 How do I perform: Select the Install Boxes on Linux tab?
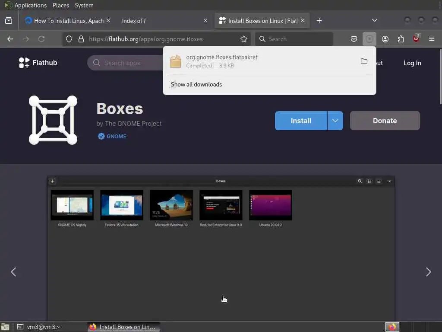pyautogui.click(x=262, y=21)
